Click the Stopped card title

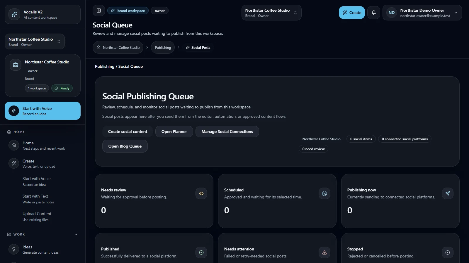tap(355, 249)
